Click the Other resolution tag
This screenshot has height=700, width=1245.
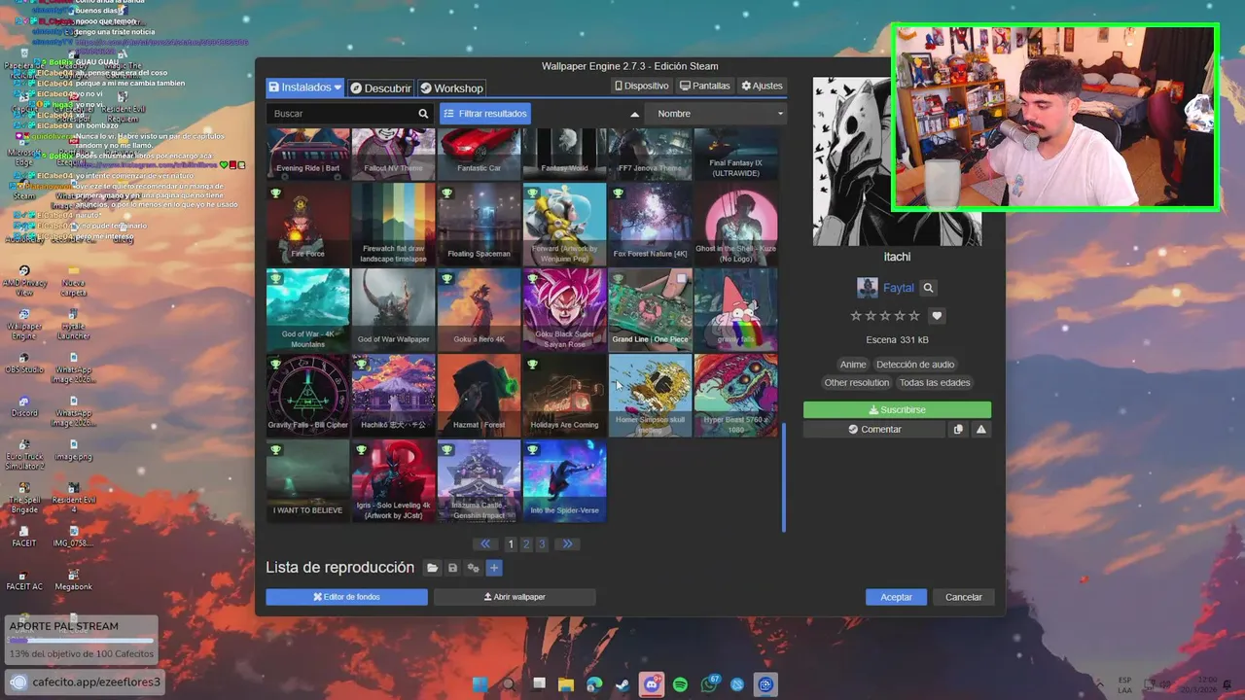click(857, 382)
